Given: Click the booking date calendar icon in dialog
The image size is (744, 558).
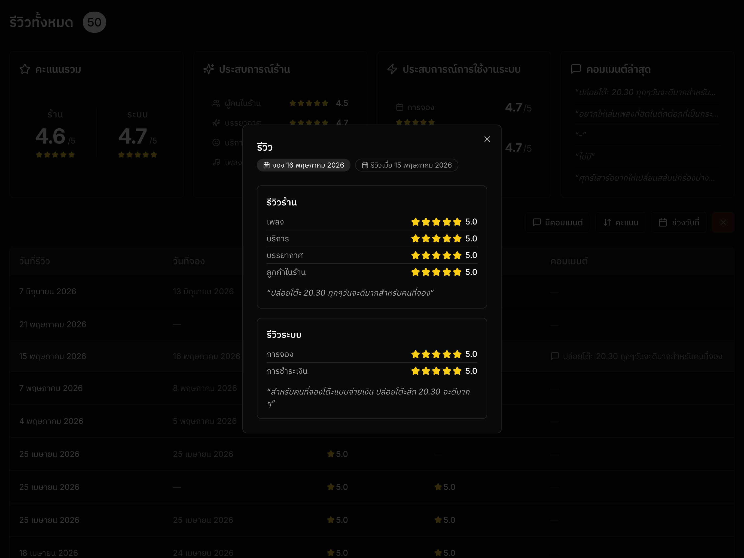Looking at the screenshot, I should (266, 165).
